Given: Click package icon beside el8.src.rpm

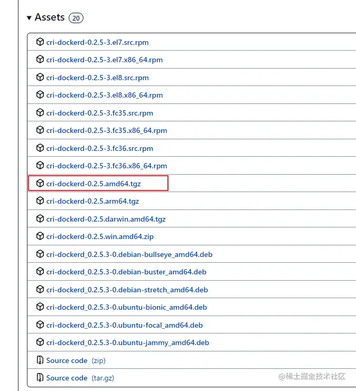Looking at the screenshot, I should pos(40,77).
